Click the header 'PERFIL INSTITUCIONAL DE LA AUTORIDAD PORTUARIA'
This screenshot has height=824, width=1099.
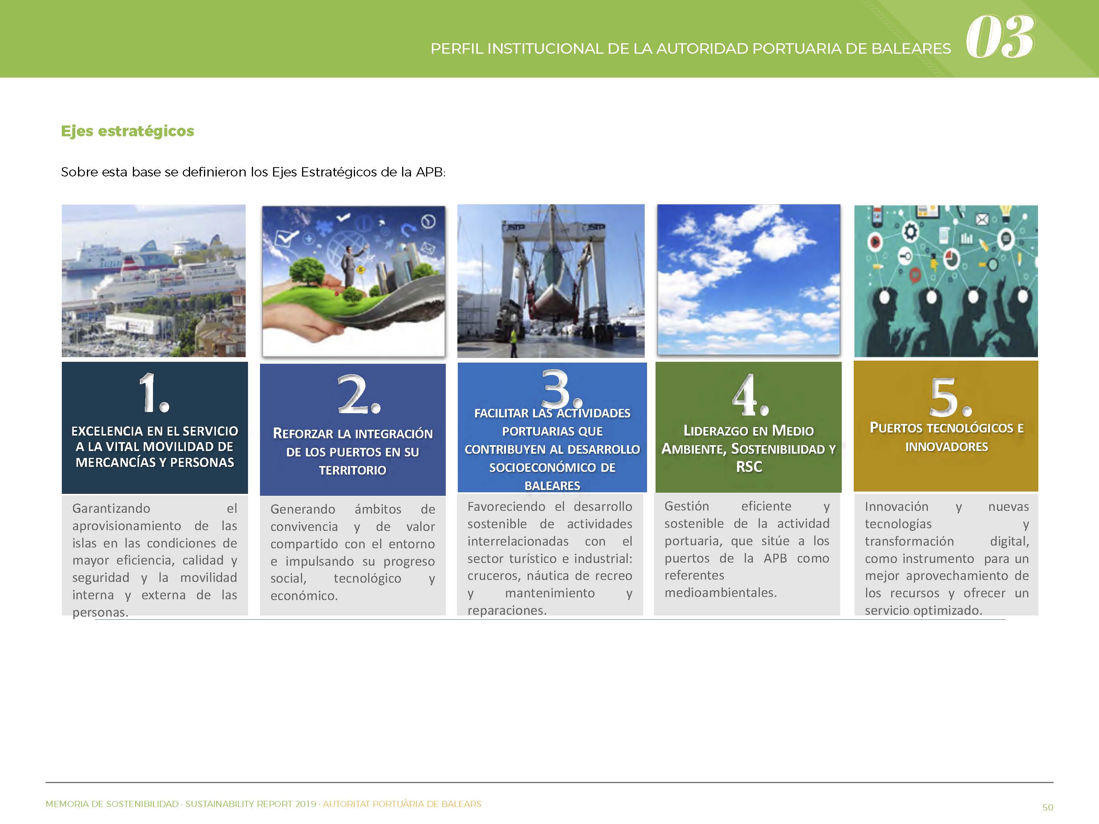(690, 49)
